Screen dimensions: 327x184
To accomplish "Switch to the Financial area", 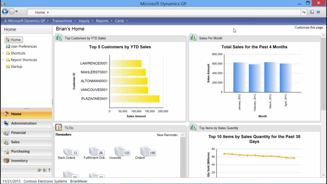I will (x=26, y=133).
